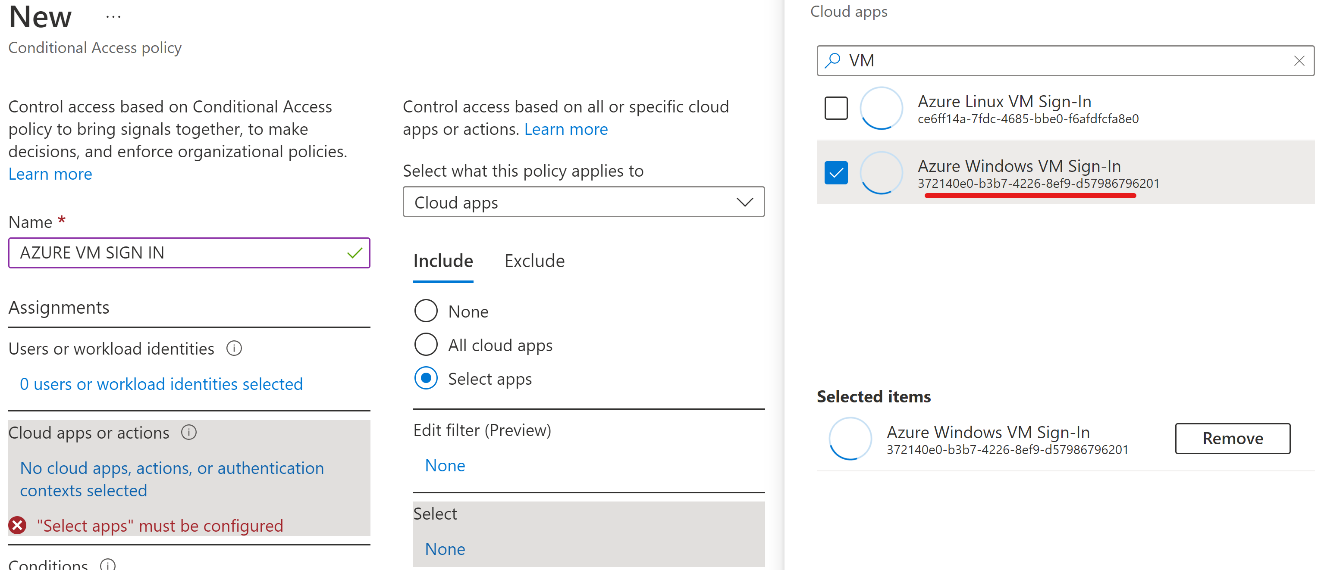Remove Azure Windows VM Sign-In from selected items

pyautogui.click(x=1232, y=439)
